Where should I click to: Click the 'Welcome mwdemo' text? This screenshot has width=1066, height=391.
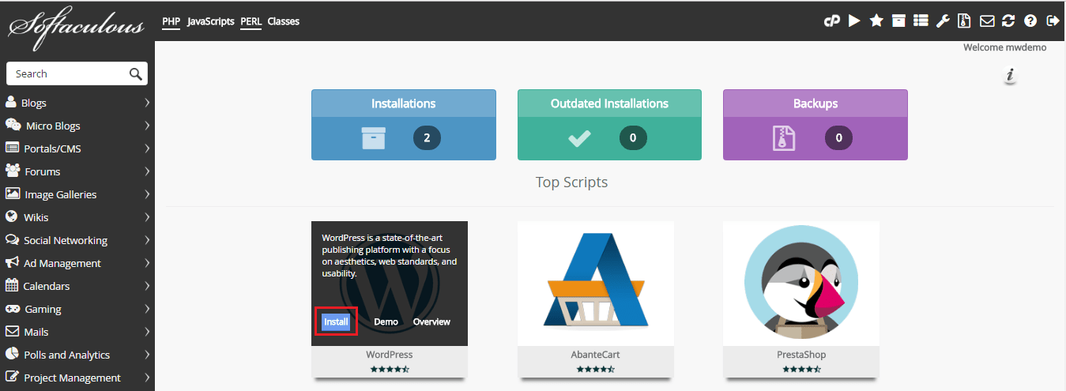1004,47
